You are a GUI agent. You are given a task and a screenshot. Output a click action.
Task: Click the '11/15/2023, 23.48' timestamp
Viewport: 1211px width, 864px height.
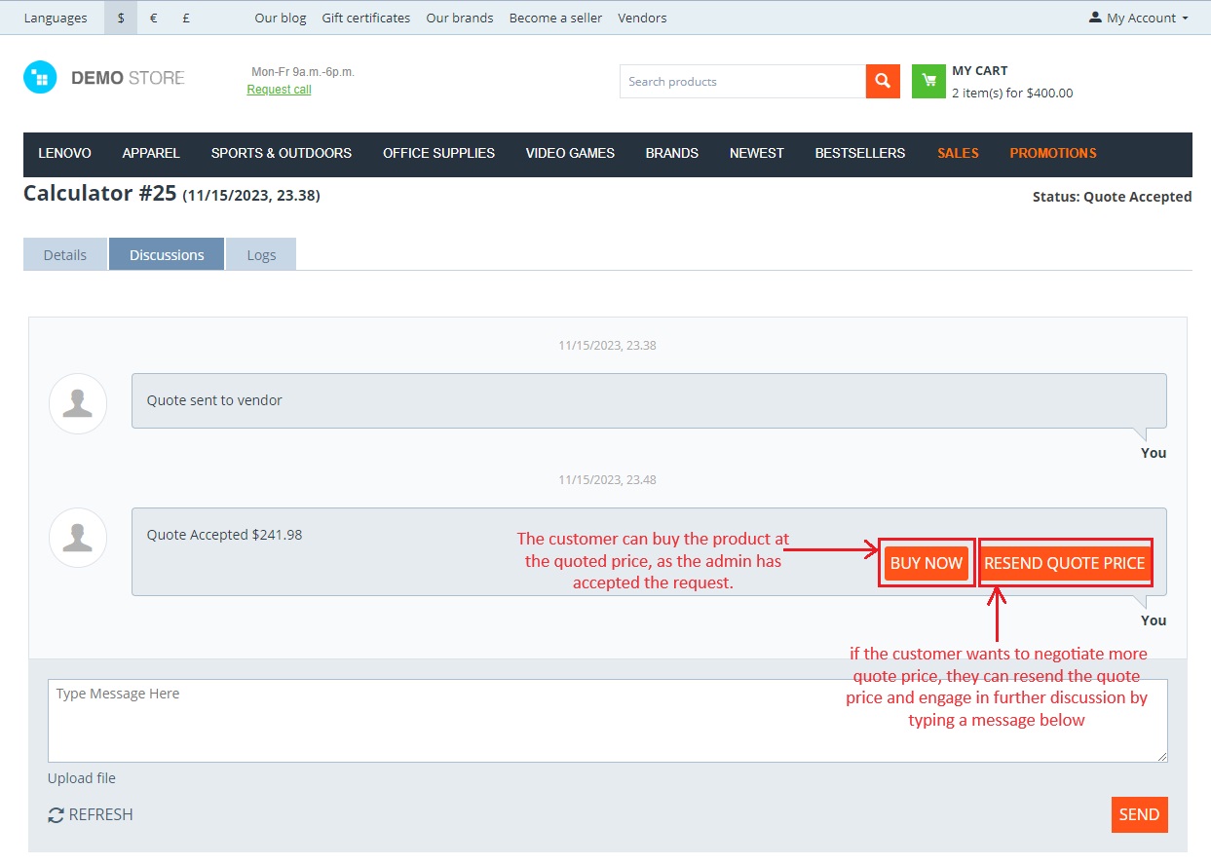click(x=607, y=479)
